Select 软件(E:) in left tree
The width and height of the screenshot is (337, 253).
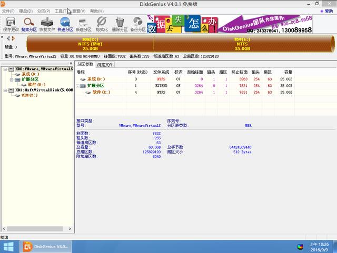click(37, 85)
